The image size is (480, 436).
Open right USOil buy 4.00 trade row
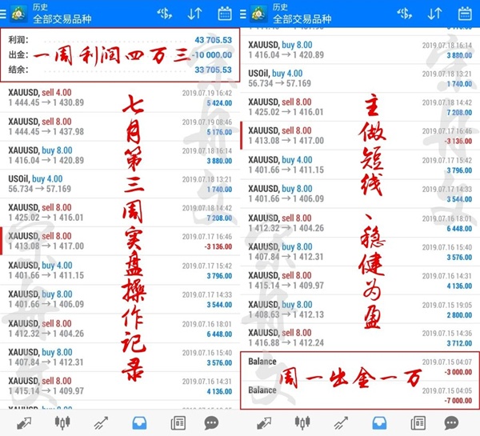pyautogui.click(x=360, y=78)
